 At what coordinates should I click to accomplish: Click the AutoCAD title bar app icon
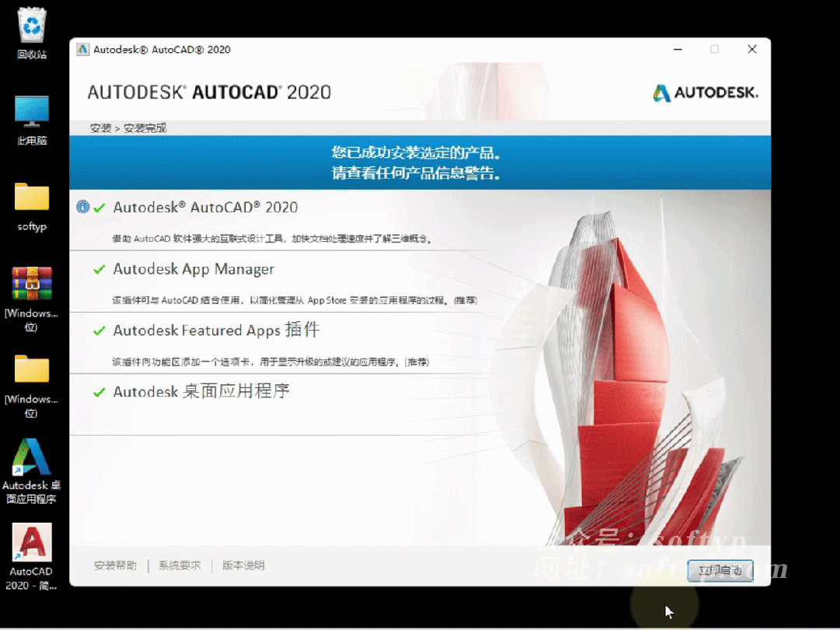coord(82,49)
